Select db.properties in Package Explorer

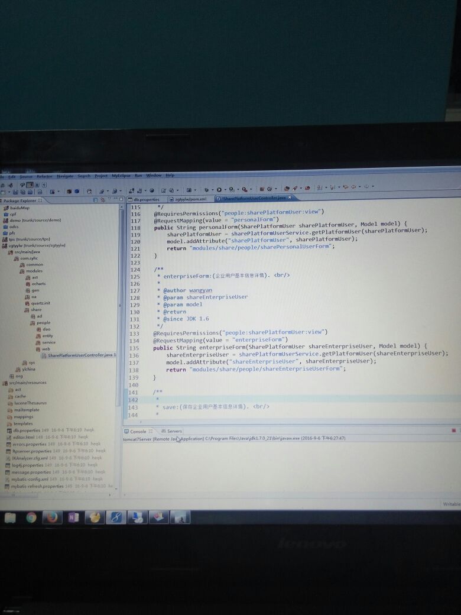coord(26,430)
